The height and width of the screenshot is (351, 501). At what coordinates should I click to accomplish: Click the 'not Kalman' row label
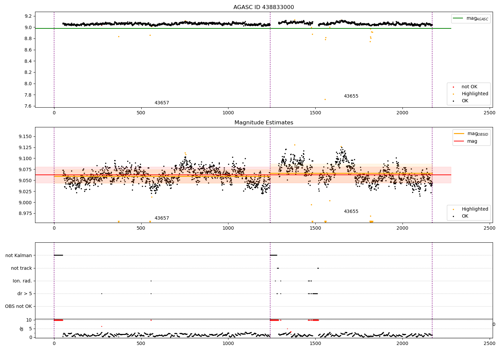point(19,256)
